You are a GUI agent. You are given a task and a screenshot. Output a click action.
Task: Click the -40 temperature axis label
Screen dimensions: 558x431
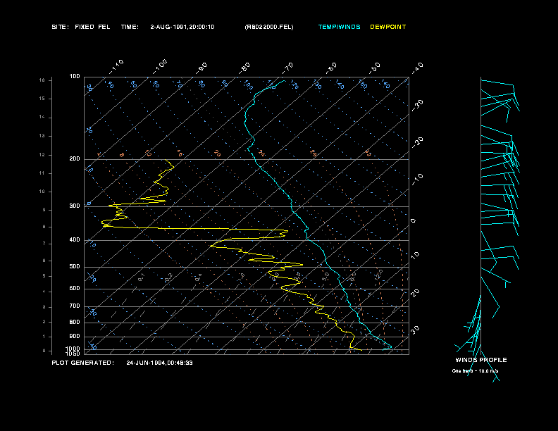point(417,68)
